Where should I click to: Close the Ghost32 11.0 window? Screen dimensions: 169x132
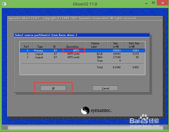click(x=163, y=3)
